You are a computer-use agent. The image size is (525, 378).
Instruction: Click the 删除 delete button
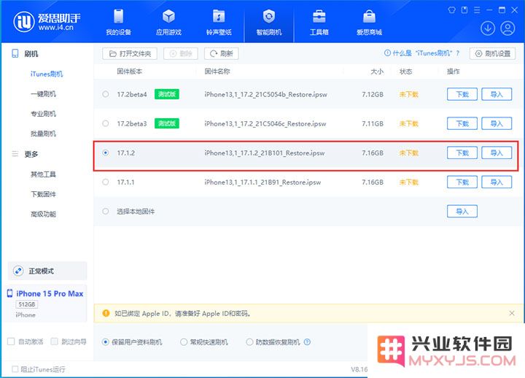pyautogui.click(x=181, y=53)
